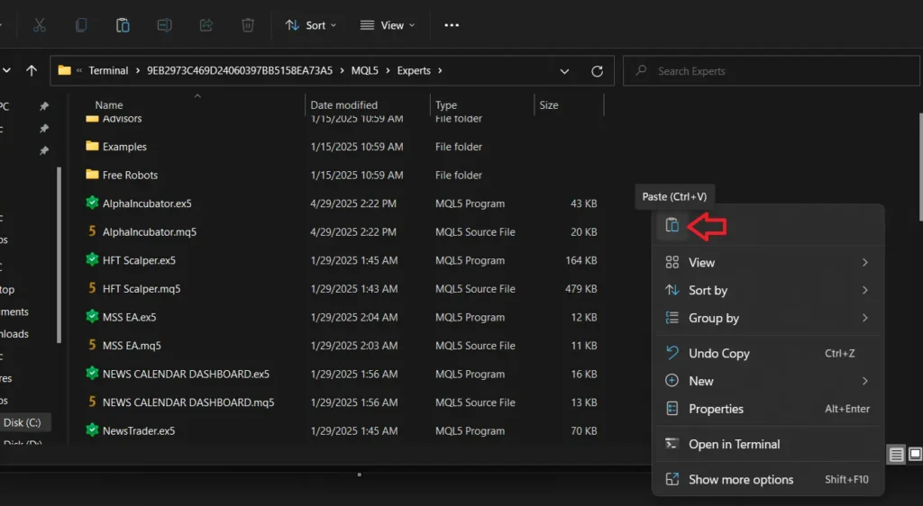Select MQL5 in the breadcrumb path
Screen dimensions: 923x506
pyautogui.click(x=365, y=70)
